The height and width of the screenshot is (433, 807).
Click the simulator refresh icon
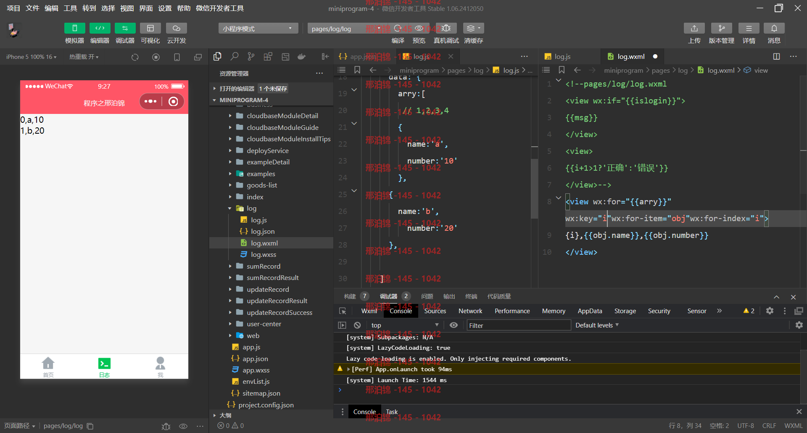click(x=135, y=57)
